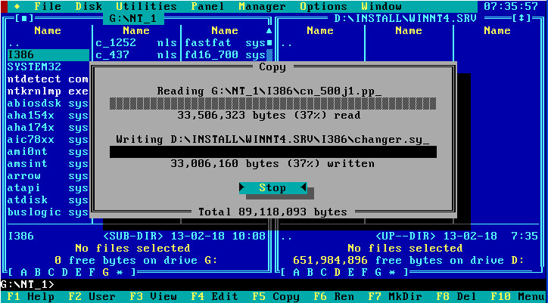Switch D:\INSTALL panel to drive G
This screenshot has width=548, height=303.
(x=378, y=272)
